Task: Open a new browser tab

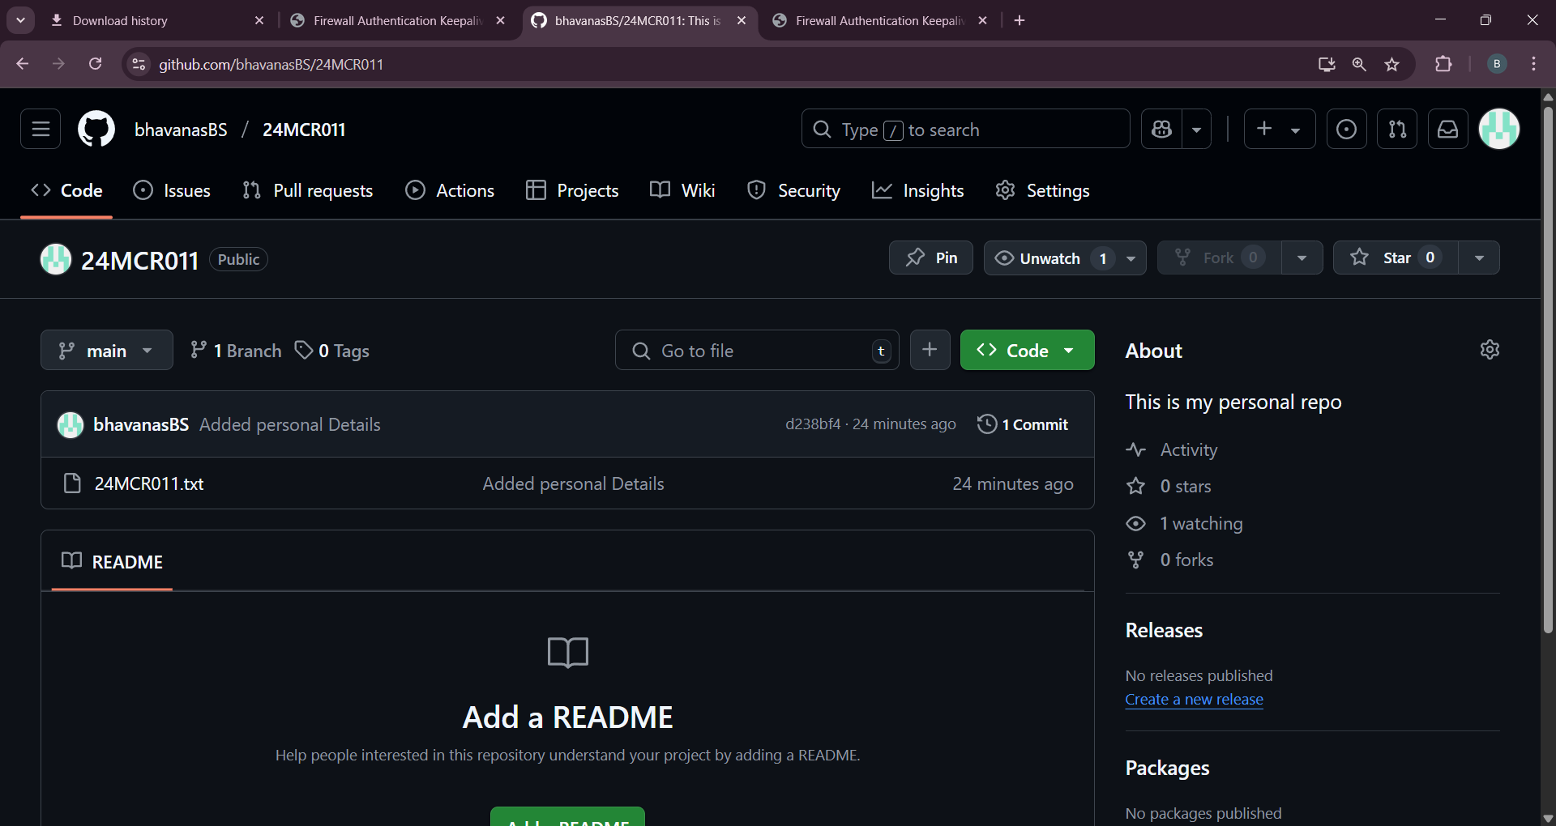Action: click(1020, 20)
